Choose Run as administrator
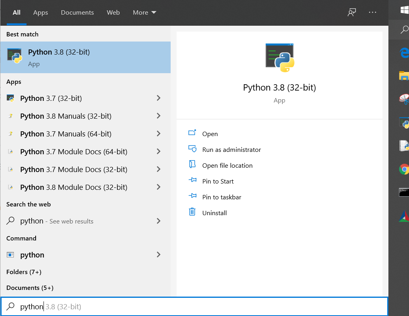The width and height of the screenshot is (409, 316). 231,150
